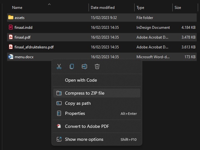The height and width of the screenshot is (150, 200).
Task: Click the Shift+F10 shortcut label
Action: point(129,140)
